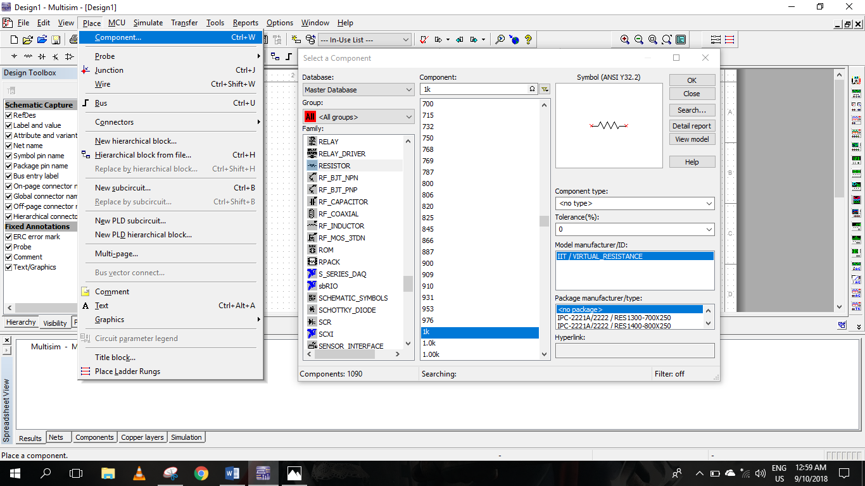The width and height of the screenshot is (865, 486).
Task: Select Junction from the Place menu
Action: (170, 70)
